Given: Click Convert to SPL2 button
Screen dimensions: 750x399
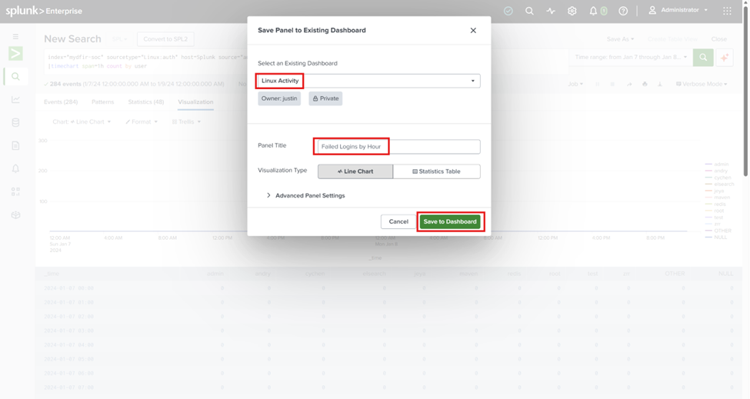Looking at the screenshot, I should pos(165,39).
